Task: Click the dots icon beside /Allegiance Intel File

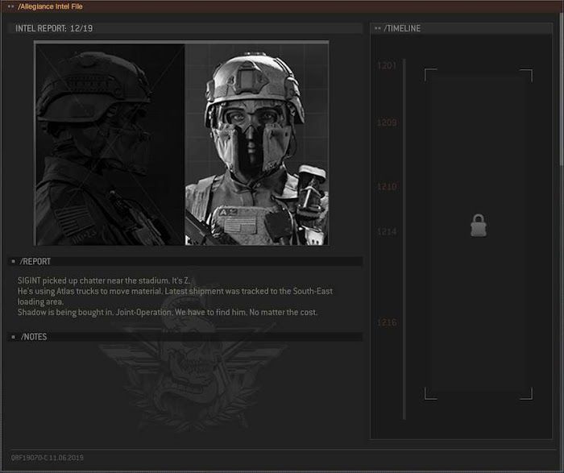Action: (10, 6)
